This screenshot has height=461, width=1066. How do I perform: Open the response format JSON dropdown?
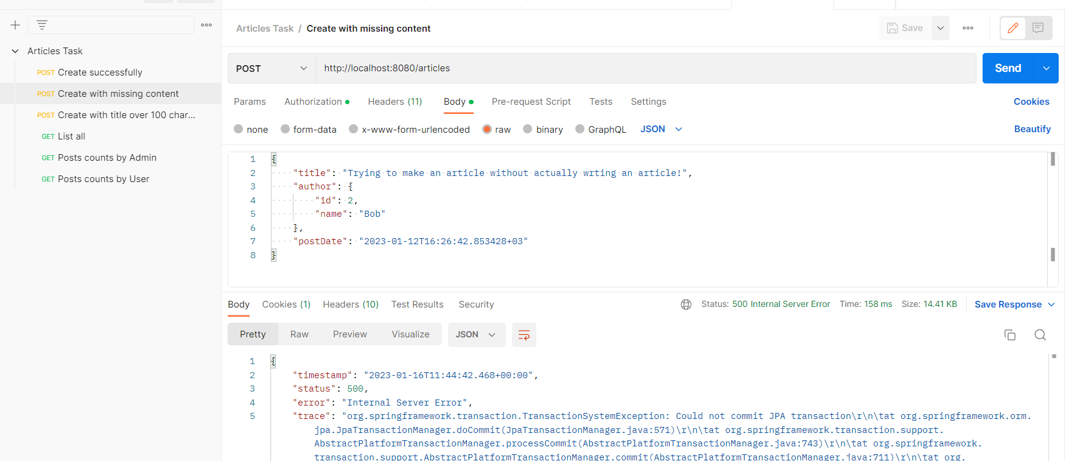point(477,335)
